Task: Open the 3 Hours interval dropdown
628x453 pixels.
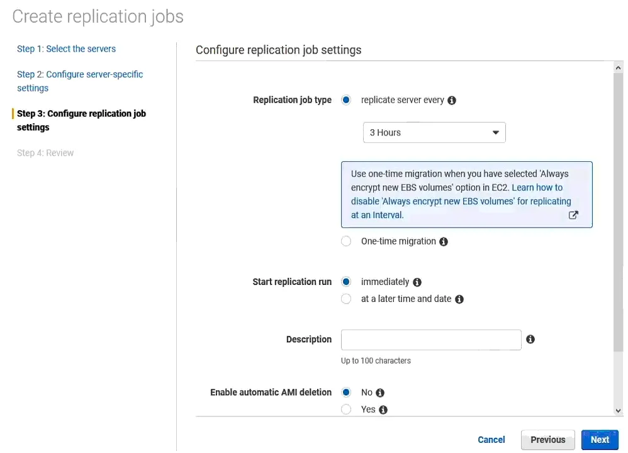Action: 434,133
